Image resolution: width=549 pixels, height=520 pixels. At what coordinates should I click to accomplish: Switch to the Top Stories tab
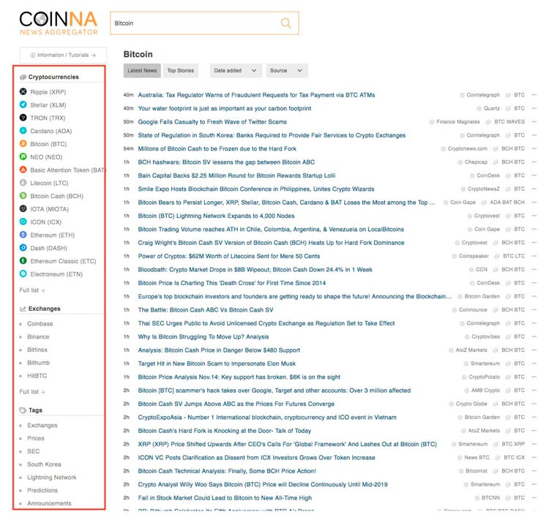point(180,70)
